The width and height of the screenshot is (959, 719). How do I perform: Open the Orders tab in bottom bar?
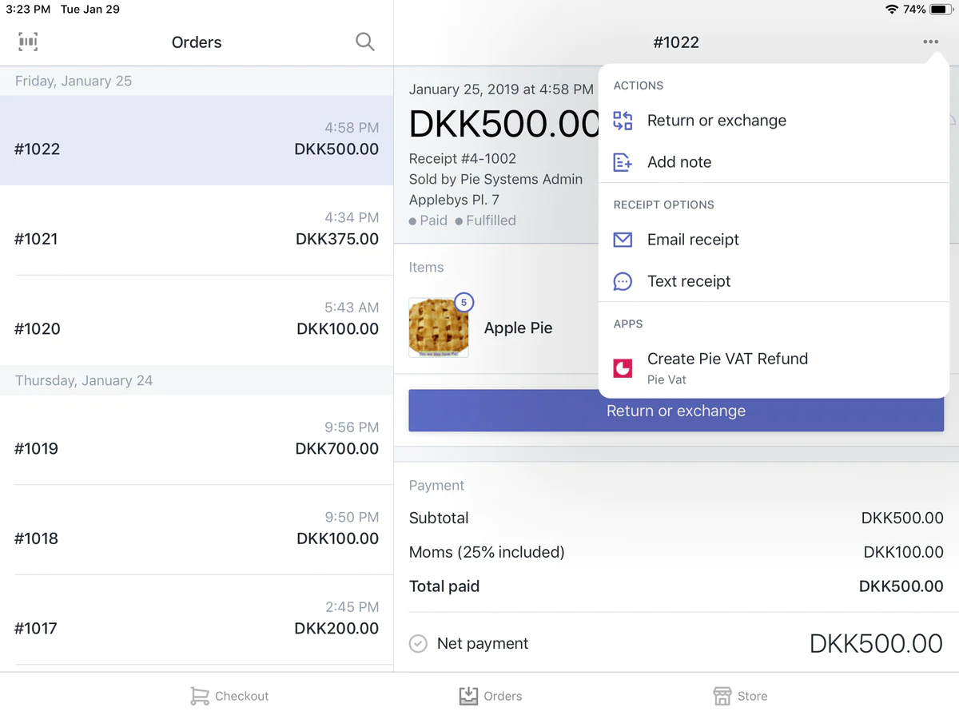coord(491,696)
